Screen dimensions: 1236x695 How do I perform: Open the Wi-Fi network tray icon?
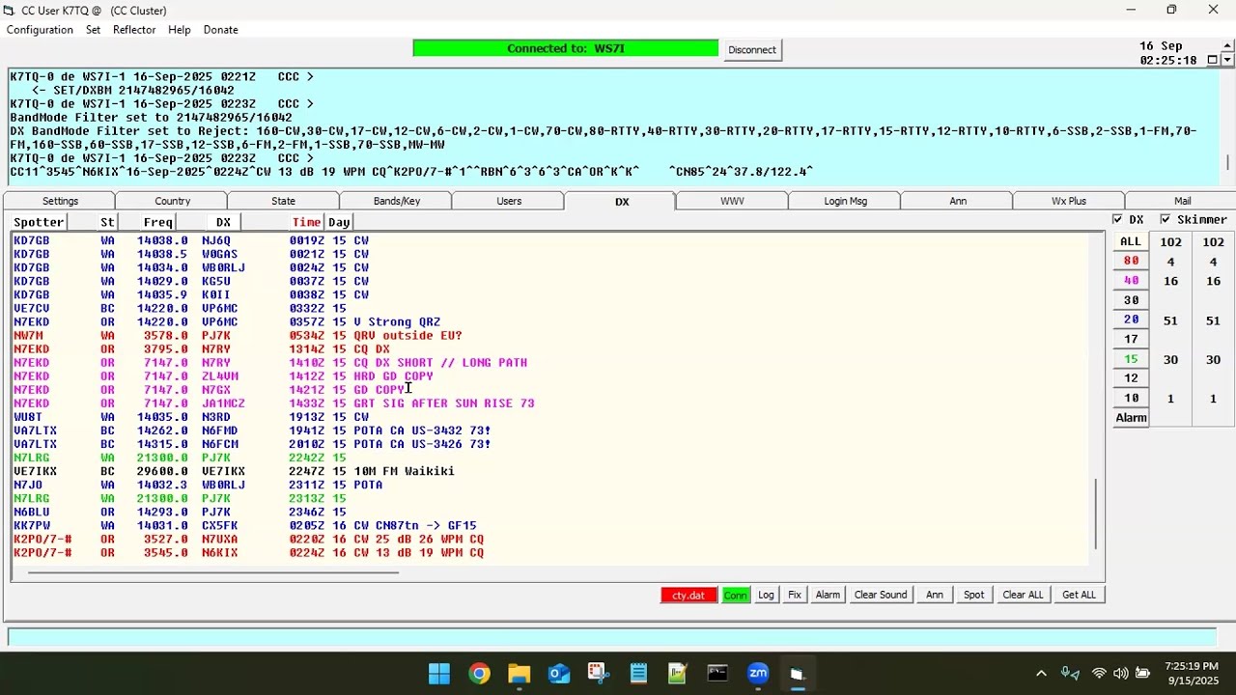pos(1099,673)
